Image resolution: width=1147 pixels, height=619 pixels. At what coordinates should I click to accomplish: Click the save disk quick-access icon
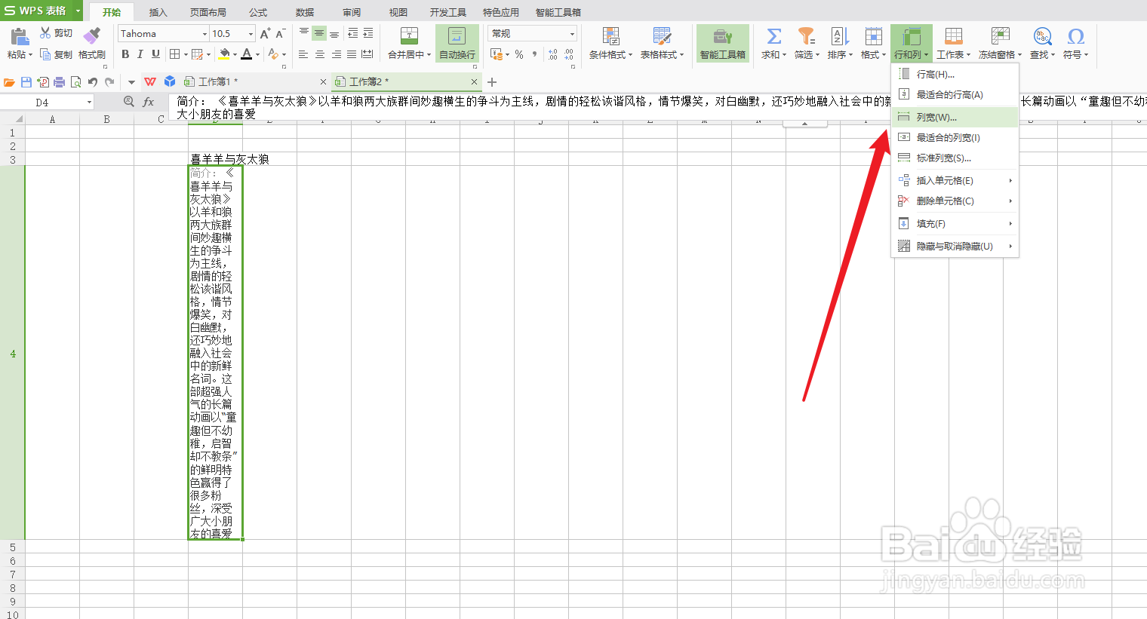(x=26, y=81)
